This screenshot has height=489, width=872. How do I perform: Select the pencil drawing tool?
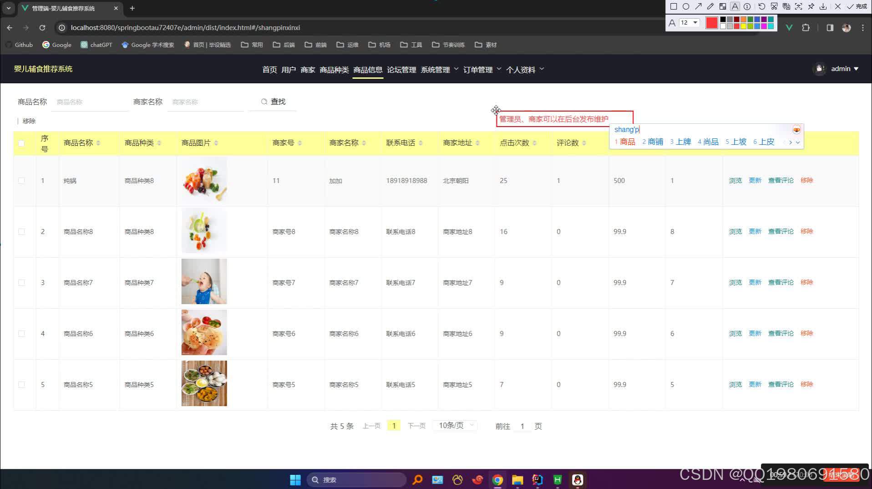tap(710, 7)
